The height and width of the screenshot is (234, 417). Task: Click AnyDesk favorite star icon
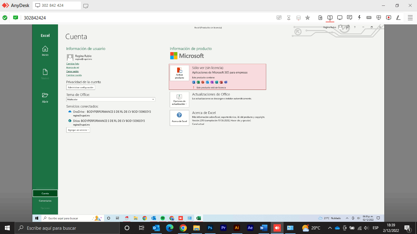pos(308,18)
